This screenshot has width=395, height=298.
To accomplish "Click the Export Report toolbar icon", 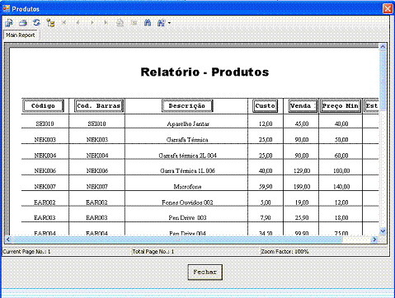I will 9,23.
